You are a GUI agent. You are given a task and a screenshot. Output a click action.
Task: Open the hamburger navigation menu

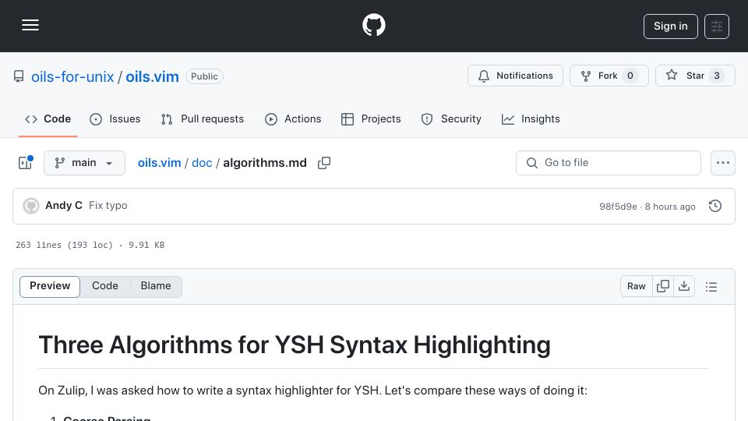tap(30, 25)
